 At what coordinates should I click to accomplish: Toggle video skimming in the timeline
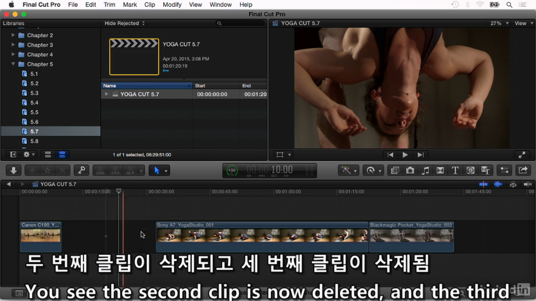pyautogui.click(x=484, y=184)
